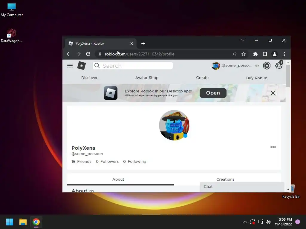The width and height of the screenshot is (306, 229).
Task: Select the DataWagon desktop shortcut
Action: [12, 35]
